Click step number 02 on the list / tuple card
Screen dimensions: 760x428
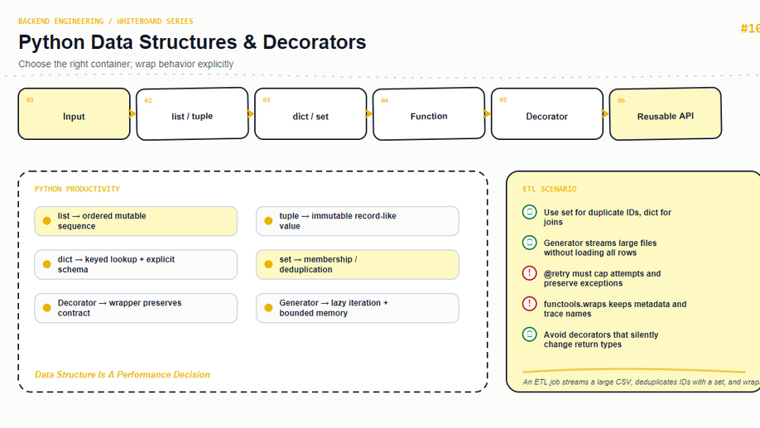coord(148,100)
